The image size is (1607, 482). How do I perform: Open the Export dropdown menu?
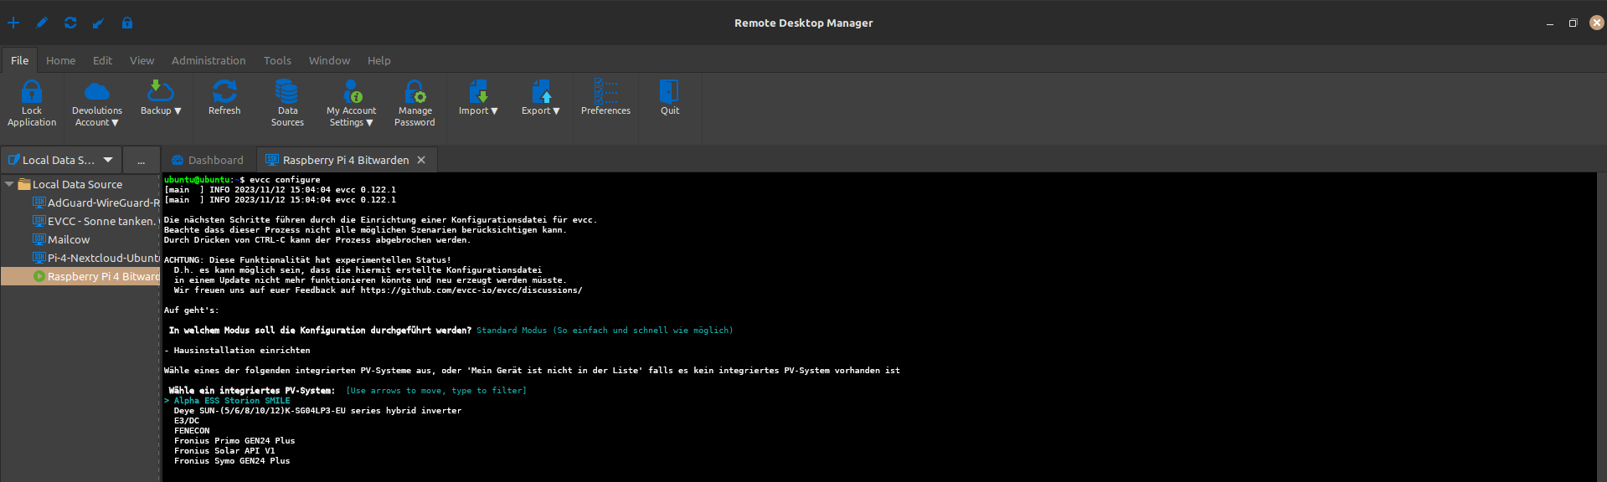[541, 110]
